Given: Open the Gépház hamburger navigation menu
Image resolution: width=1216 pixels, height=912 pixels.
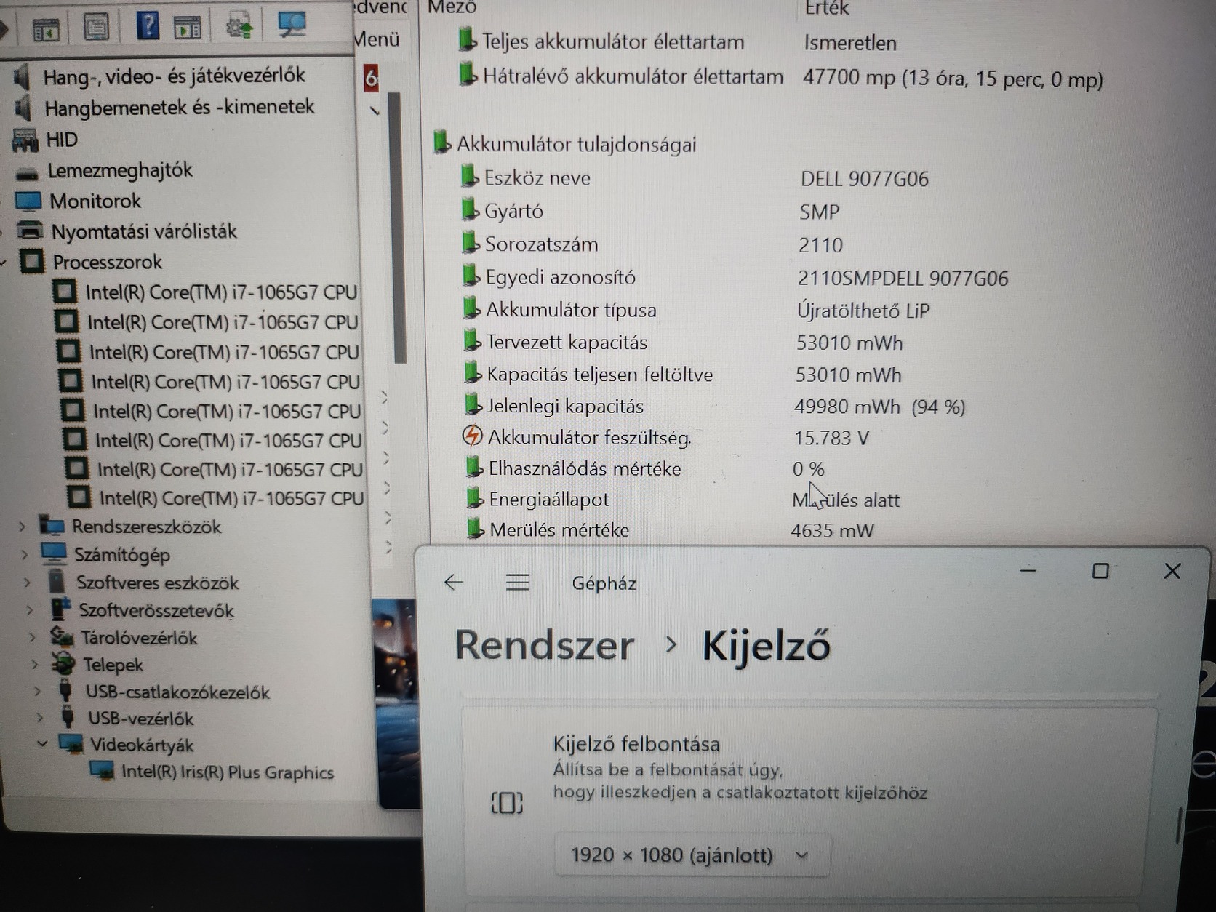Looking at the screenshot, I should click(518, 582).
